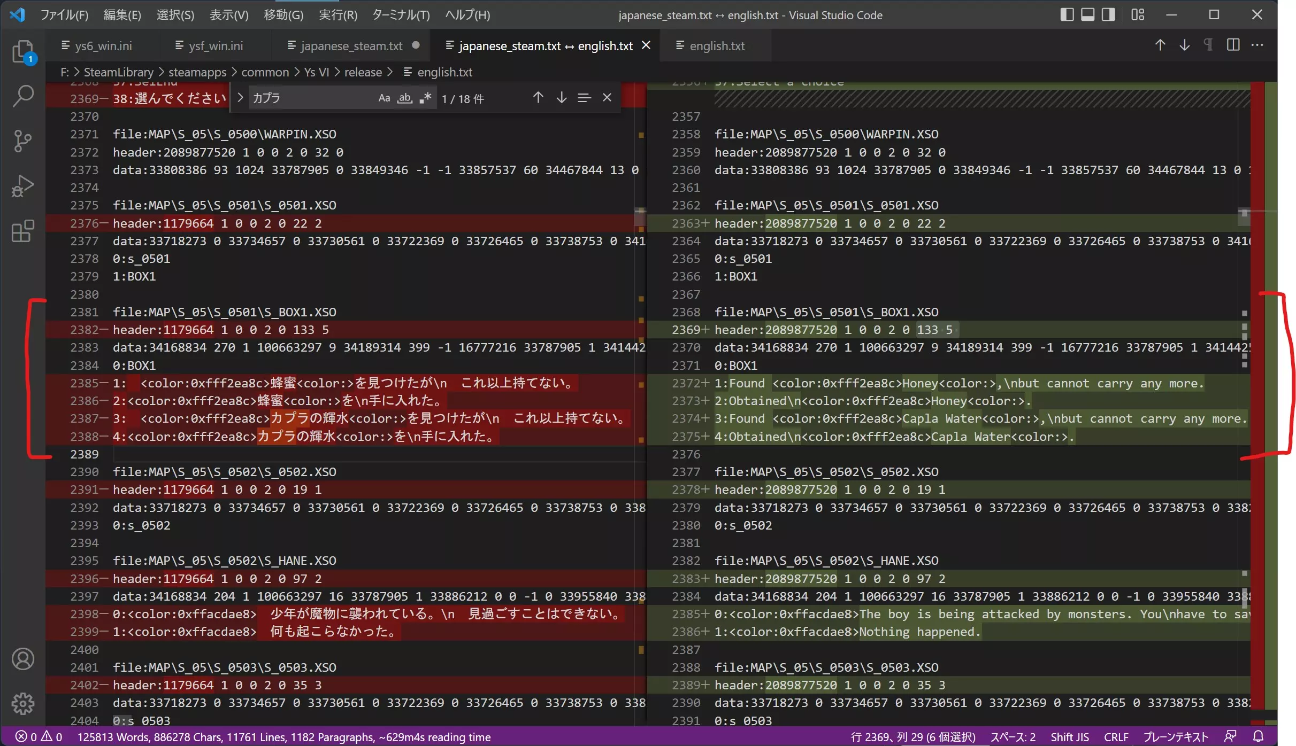Open the Customize Layout menu
Screen dimensions: 1296x746
1138,15
